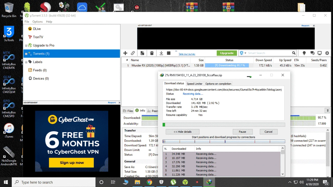This screenshot has height=187, width=333.
Task: Expand the Upgrade to Pro tree node
Action: pos(26,45)
